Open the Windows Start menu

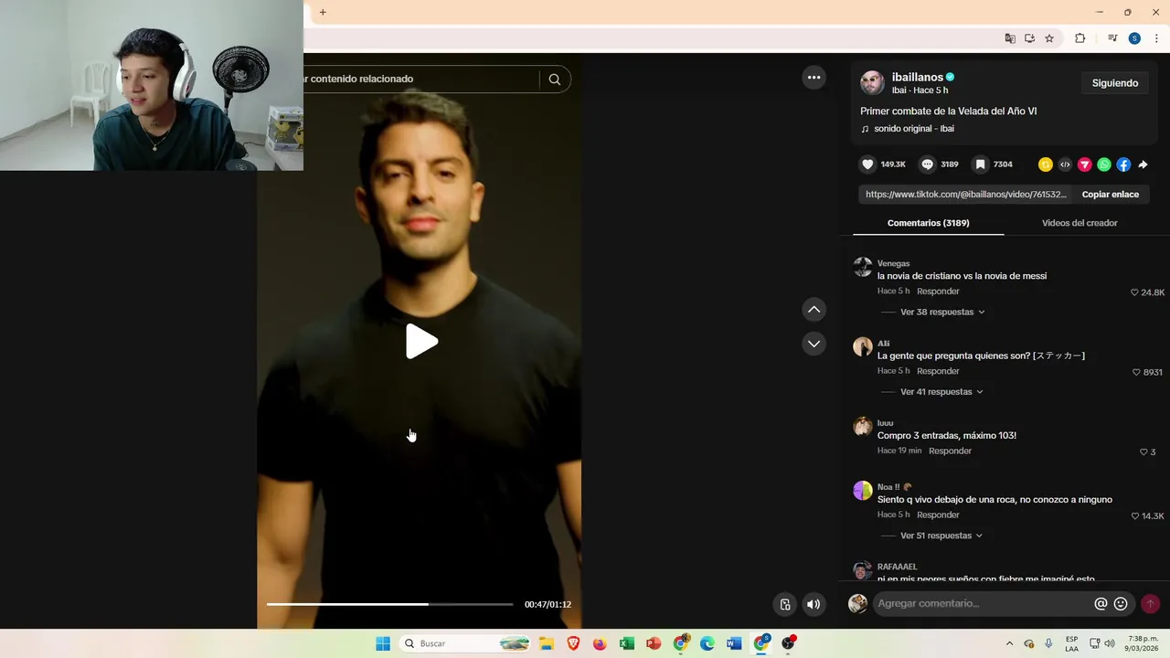pyautogui.click(x=383, y=643)
